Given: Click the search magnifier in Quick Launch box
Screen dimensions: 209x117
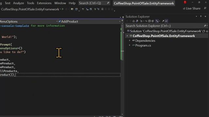Looking at the screenshot, I should pyautogui.click(x=108, y=3).
